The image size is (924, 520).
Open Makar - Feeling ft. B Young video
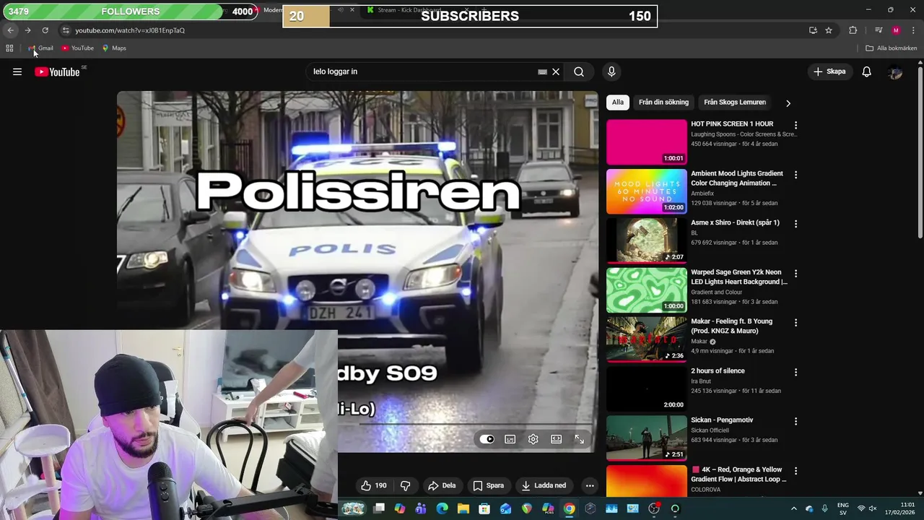click(731, 326)
